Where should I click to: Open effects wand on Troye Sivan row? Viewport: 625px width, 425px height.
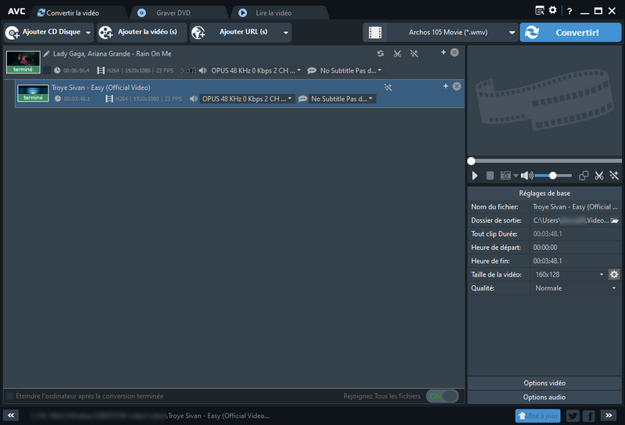click(387, 87)
